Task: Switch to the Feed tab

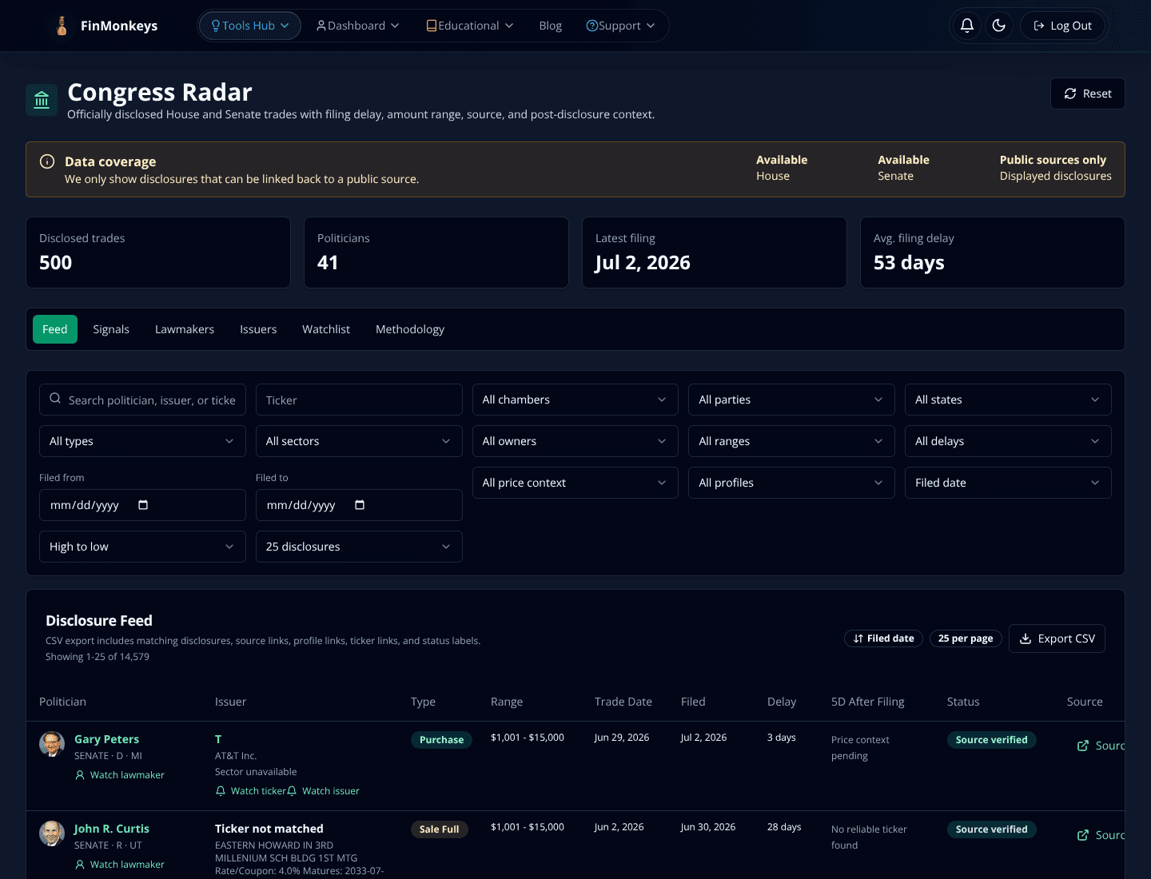Action: click(55, 329)
